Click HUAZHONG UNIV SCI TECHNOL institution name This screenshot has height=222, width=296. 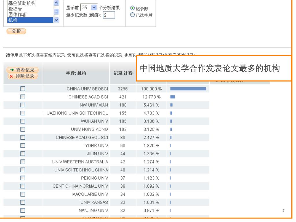pos(76,113)
